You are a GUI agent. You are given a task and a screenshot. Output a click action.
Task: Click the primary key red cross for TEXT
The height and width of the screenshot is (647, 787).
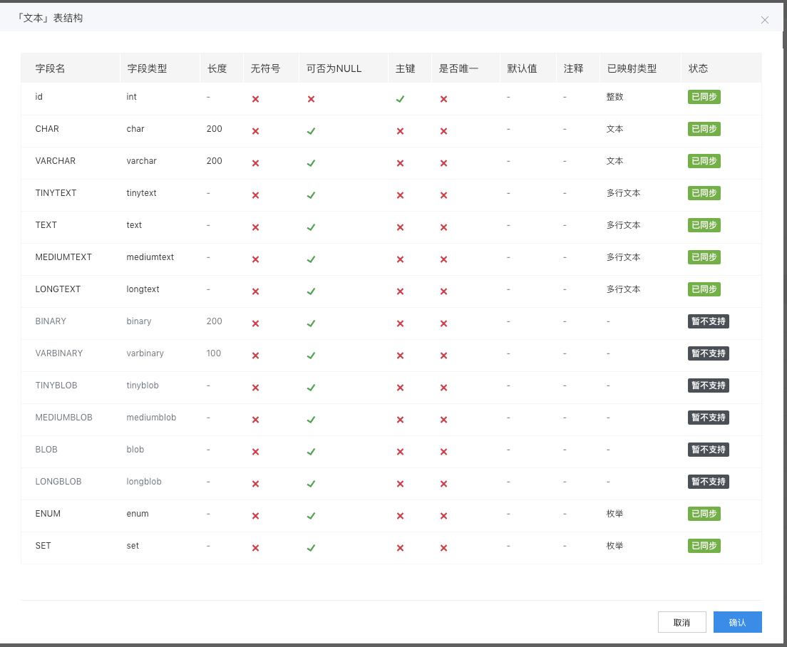[400, 227]
